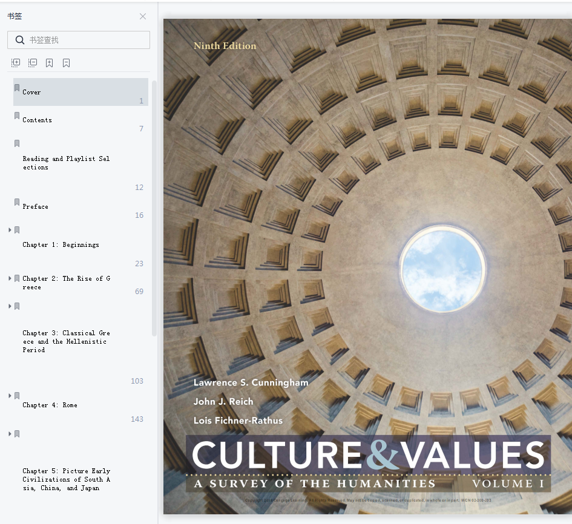Expand the Chapter 4 bookmark arrow
Image resolution: width=572 pixels, height=524 pixels.
pyautogui.click(x=10, y=396)
